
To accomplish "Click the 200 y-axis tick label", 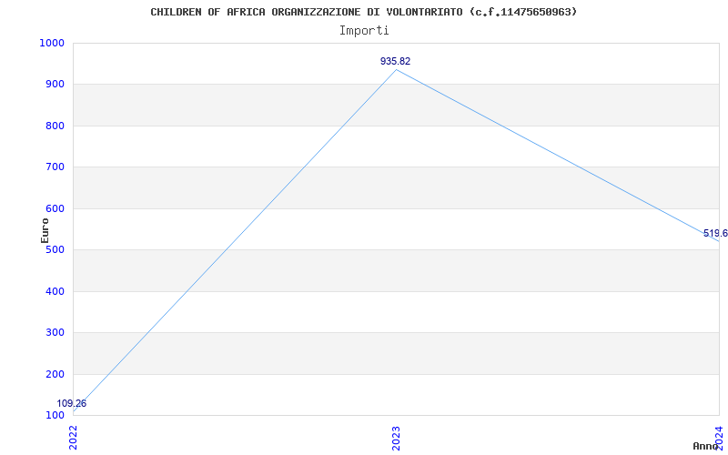I will pyautogui.click(x=55, y=374).
